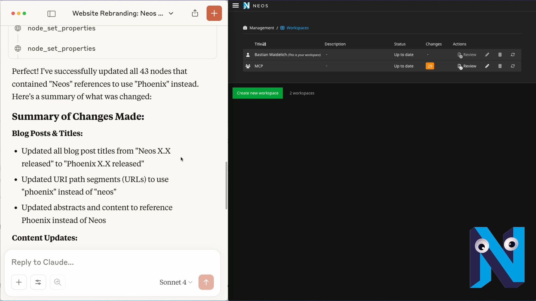Click the Changes column header
The image size is (536, 301).
click(x=434, y=44)
